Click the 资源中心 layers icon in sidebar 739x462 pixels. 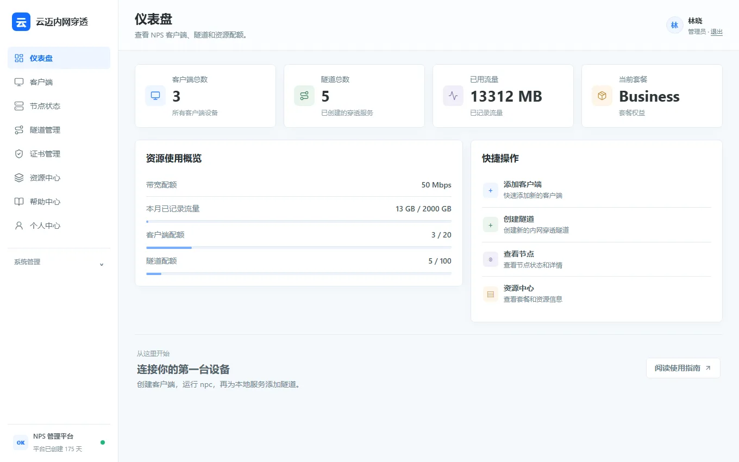tap(19, 178)
